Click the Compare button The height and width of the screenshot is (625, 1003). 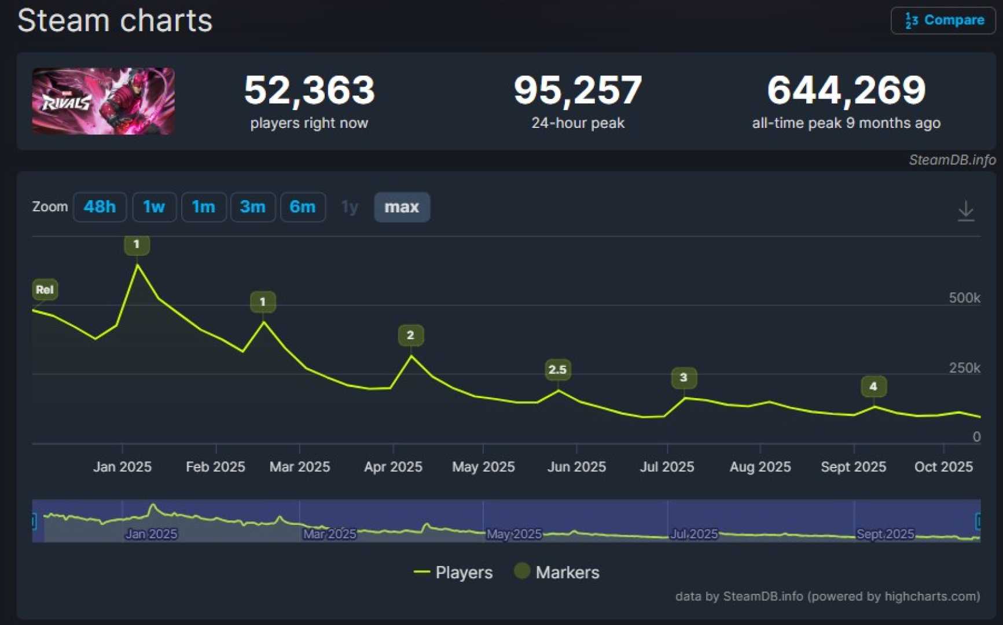[943, 20]
